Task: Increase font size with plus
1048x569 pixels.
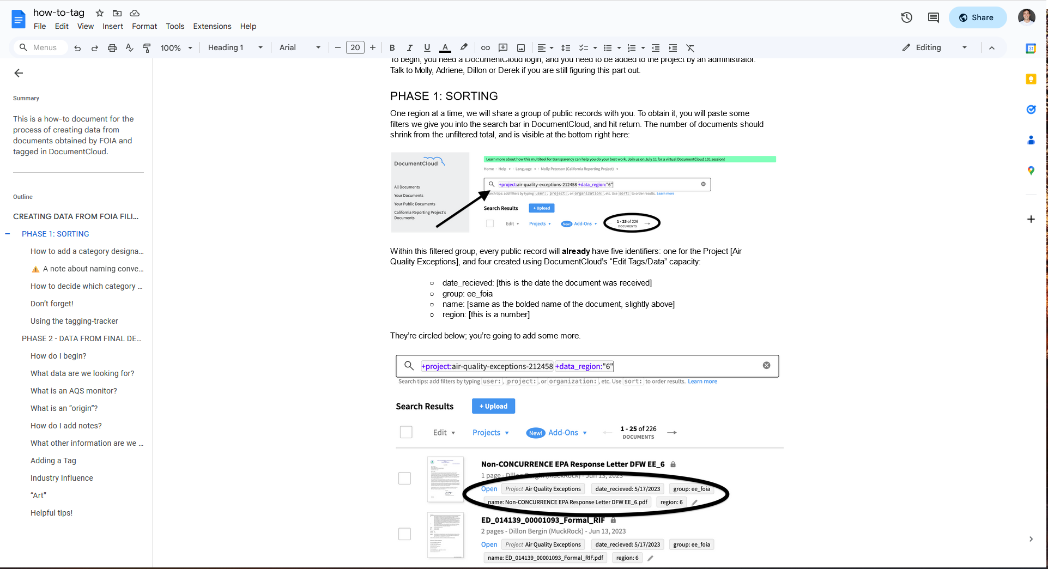Action: point(373,48)
